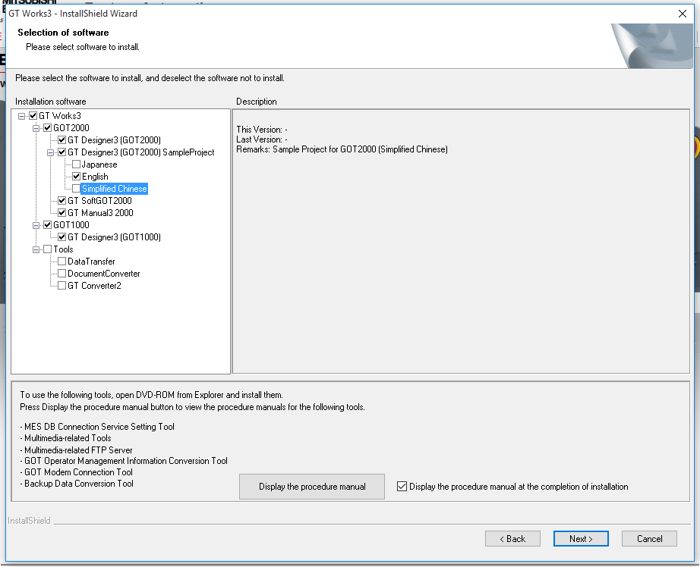This screenshot has width=700, height=567.
Task: Toggle GT Designer3 (GOT2000) checkbox
Action: 62,140
